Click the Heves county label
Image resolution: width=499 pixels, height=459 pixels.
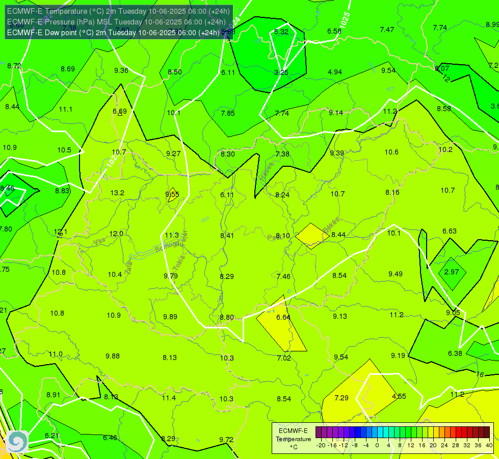pyautogui.click(x=267, y=172)
